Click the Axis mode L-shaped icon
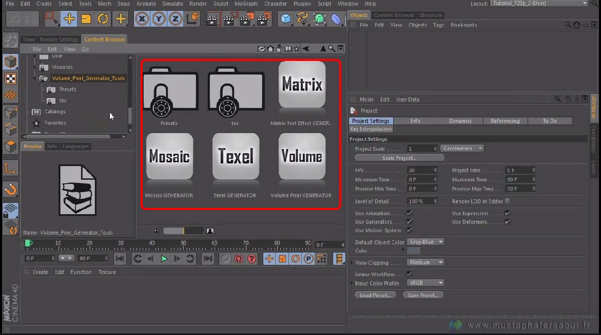The width and height of the screenshot is (601, 335). coord(10,168)
